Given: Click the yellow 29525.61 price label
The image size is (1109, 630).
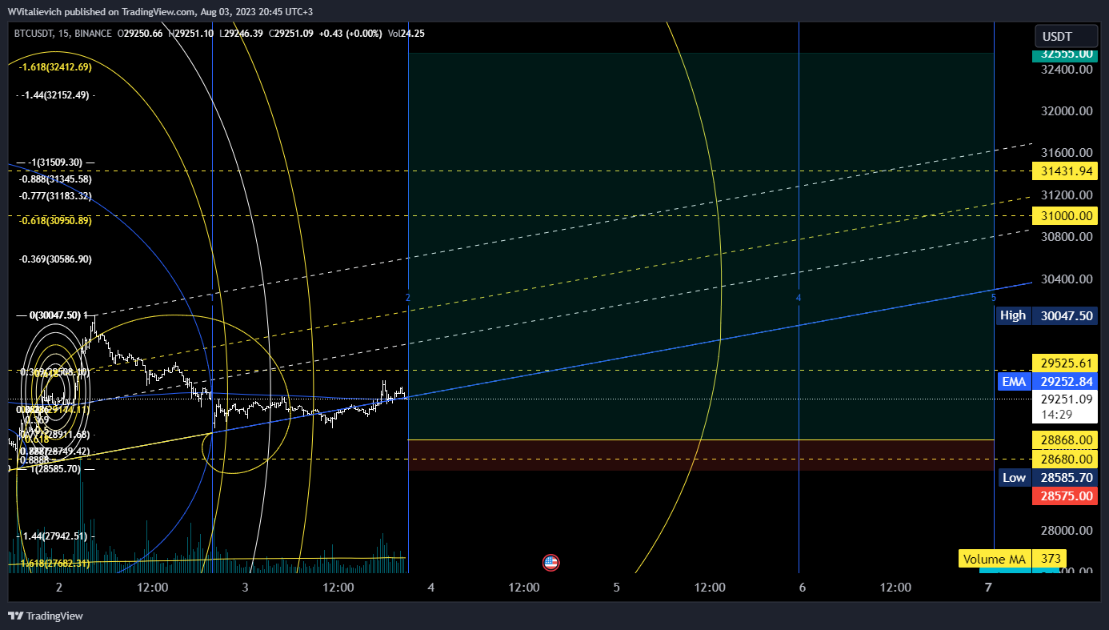Looking at the screenshot, I should tap(1064, 363).
